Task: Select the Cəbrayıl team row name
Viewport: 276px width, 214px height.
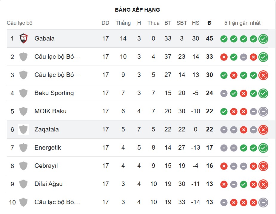Action: (x=46, y=166)
